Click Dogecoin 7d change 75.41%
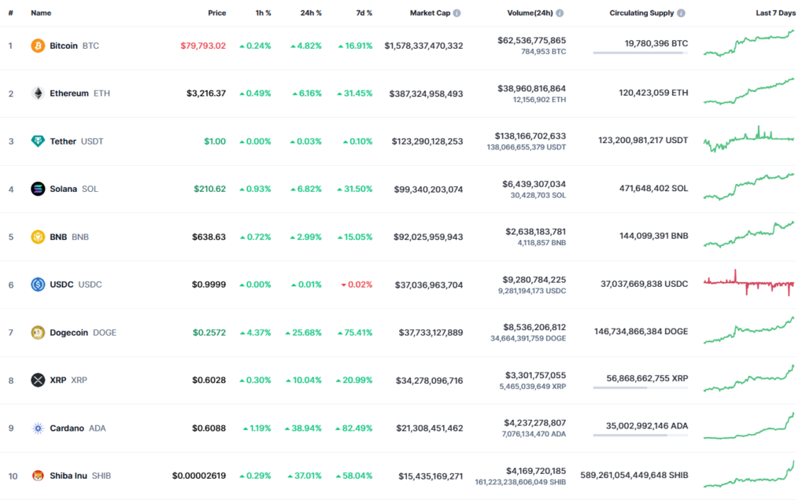 (x=355, y=333)
